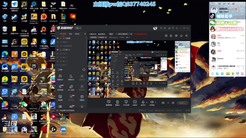Viewport: 246px width, 138px height.
Task: Switch to the third scene tab
Action: 77,34
